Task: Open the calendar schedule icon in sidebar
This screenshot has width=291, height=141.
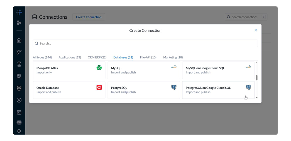Action: [19, 112]
